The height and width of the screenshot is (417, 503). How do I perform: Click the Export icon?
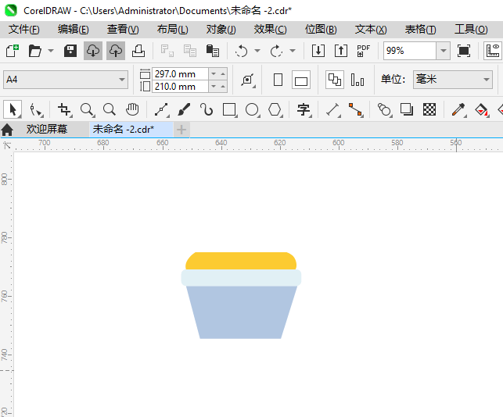(x=341, y=51)
